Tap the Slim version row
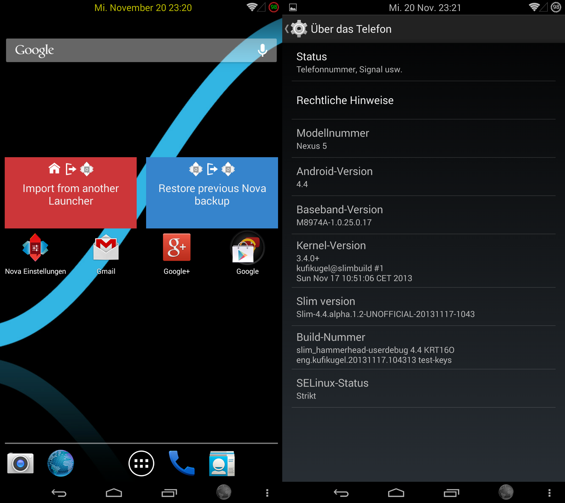 423,307
